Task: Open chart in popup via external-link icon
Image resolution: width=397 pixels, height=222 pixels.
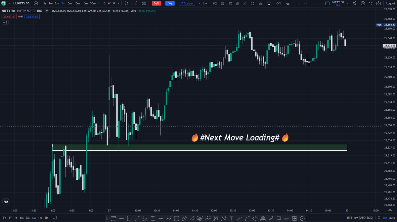Action: coord(244,3)
